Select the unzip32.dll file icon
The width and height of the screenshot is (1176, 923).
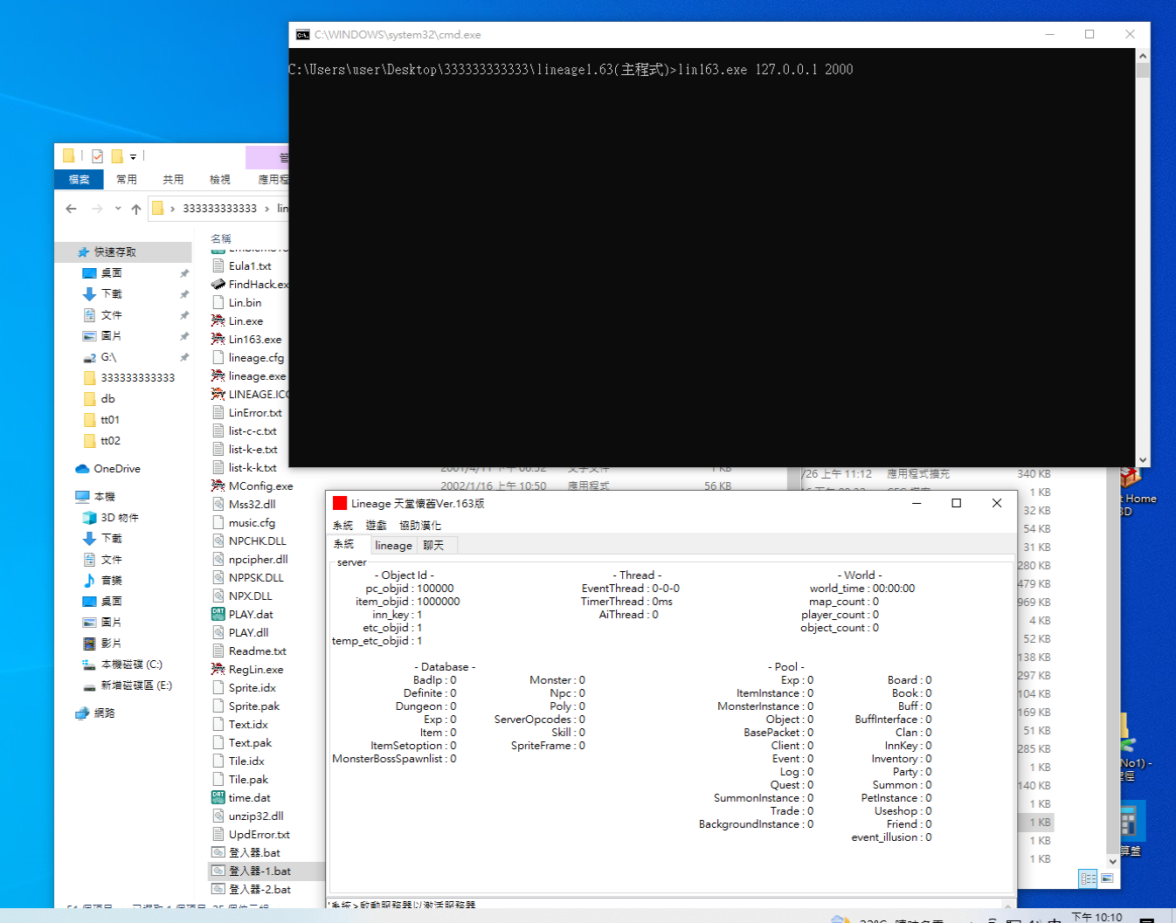point(218,816)
